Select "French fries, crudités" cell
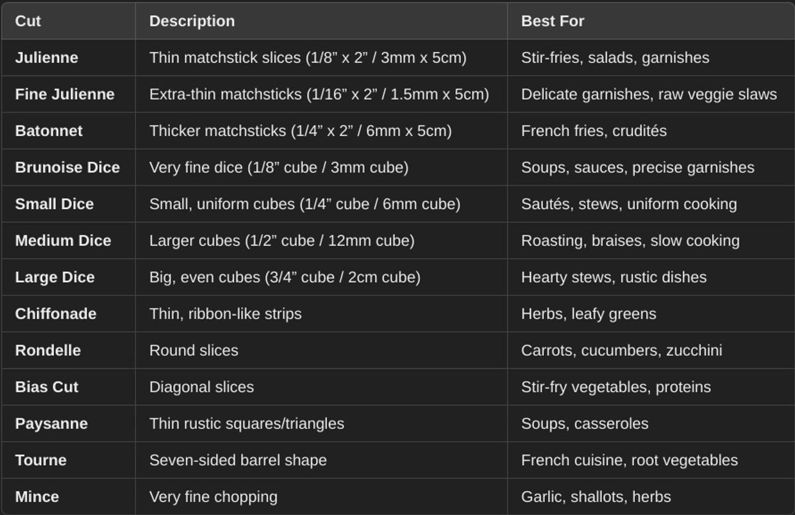Screen dimensions: 795x515 pos(594,131)
